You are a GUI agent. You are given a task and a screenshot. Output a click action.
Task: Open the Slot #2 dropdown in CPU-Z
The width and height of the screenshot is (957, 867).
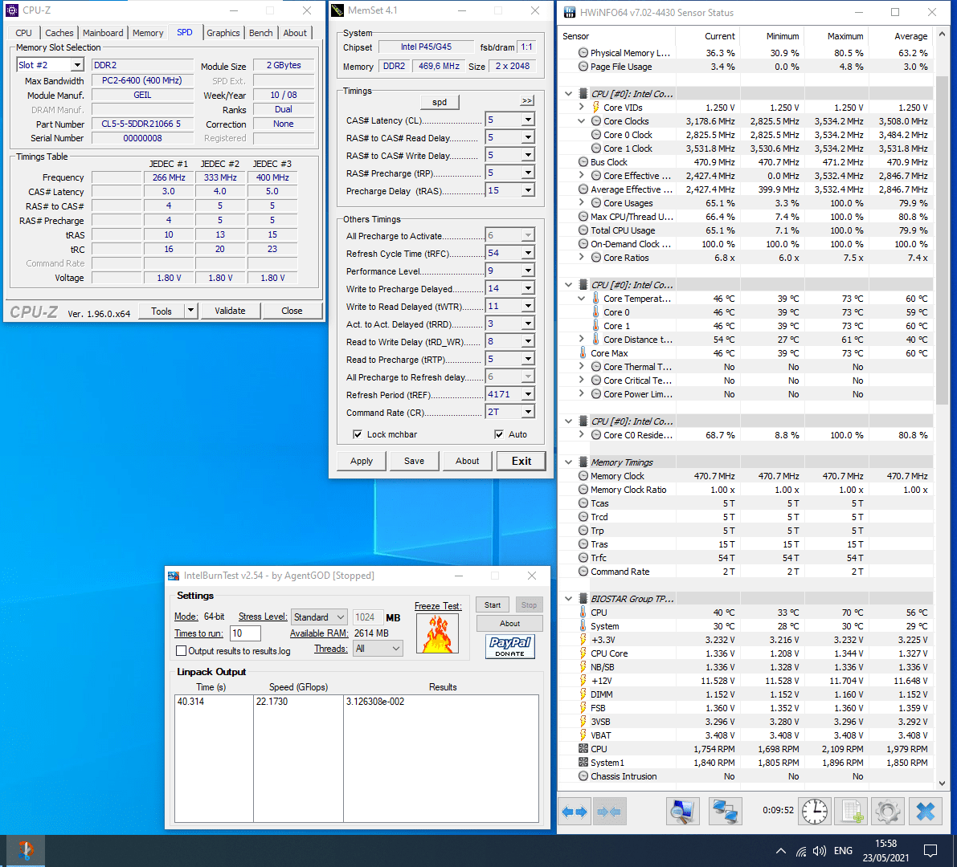click(77, 65)
